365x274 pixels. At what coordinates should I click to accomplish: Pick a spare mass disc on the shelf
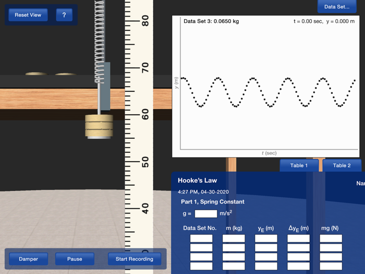click(x=36, y=75)
